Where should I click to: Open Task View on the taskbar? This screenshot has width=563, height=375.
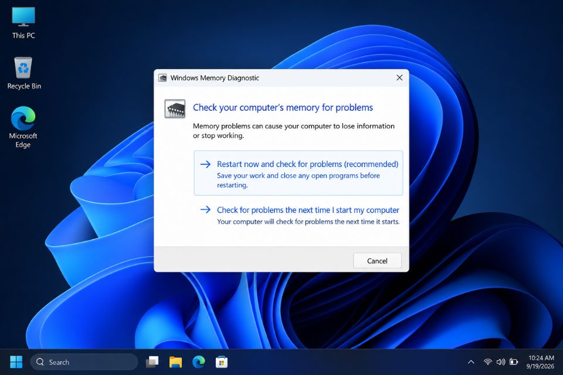point(152,362)
